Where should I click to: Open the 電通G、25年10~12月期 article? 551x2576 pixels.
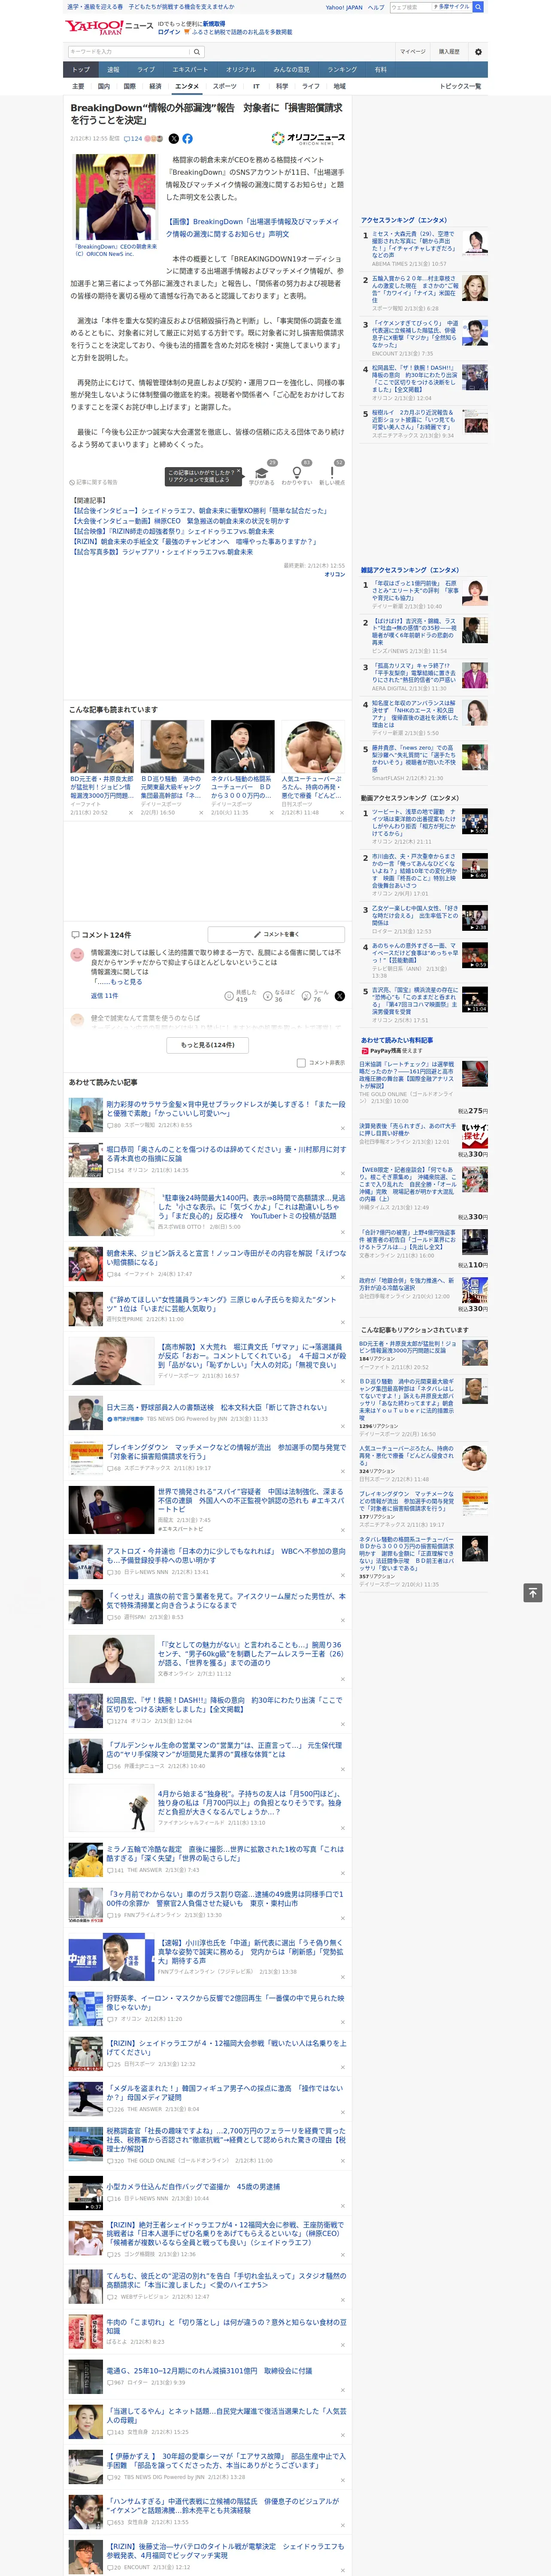point(209,2371)
